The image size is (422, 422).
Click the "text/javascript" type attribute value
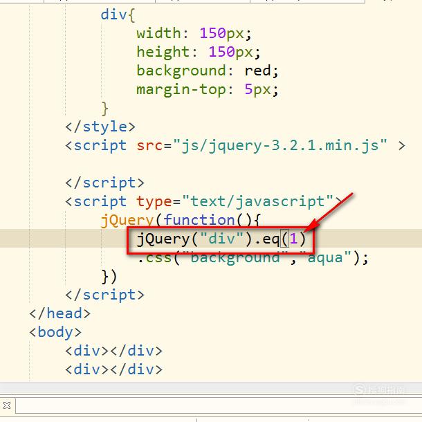258,201
